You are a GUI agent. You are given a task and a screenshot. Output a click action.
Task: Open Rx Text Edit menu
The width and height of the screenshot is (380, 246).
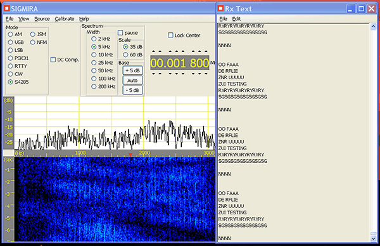coord(236,19)
